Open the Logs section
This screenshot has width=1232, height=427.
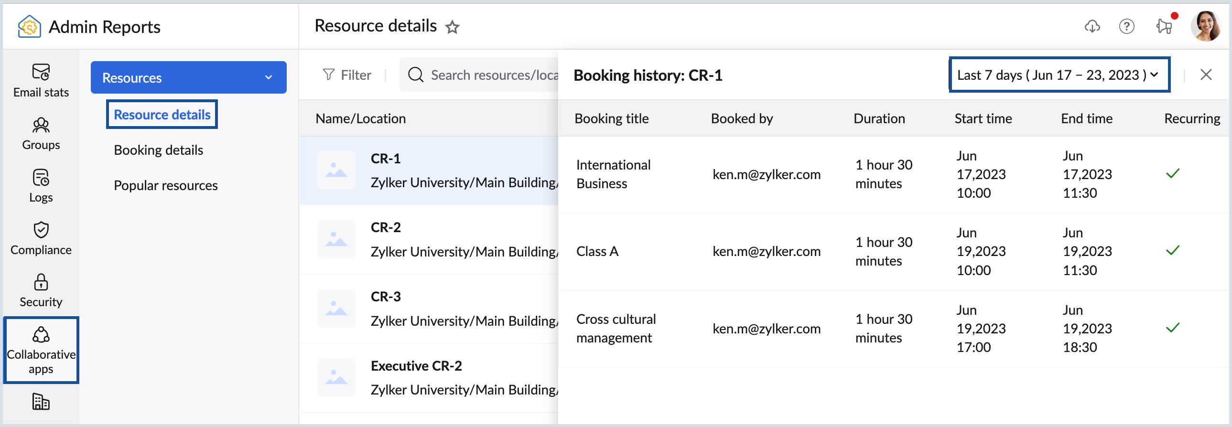41,186
